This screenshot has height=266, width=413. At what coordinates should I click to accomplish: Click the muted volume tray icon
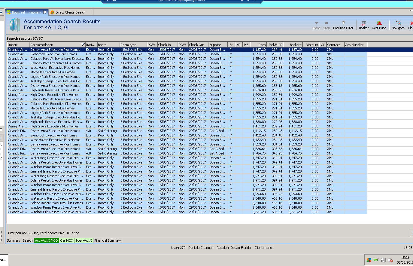[390, 260]
